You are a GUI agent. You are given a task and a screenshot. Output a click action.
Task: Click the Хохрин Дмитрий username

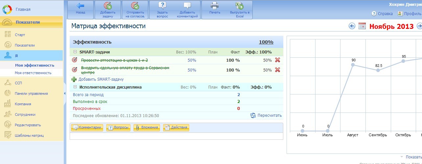click(405, 5)
